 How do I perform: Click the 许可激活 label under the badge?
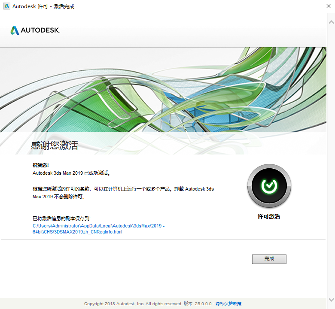click(269, 216)
